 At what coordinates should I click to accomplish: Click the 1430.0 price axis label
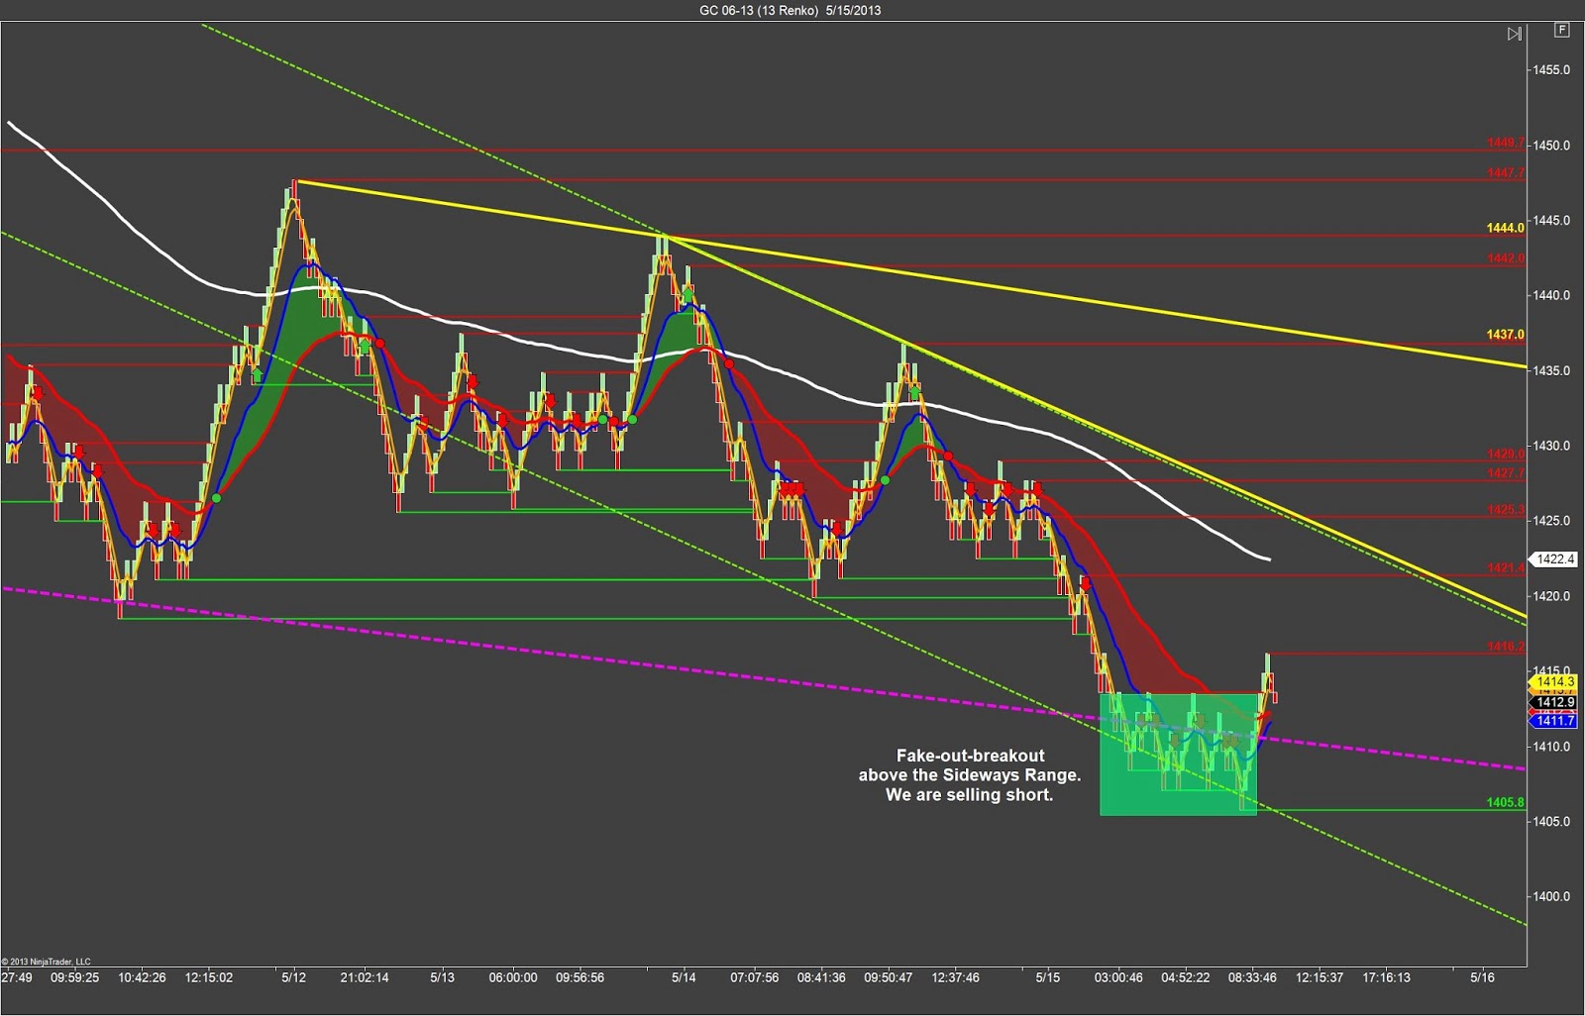[x=1551, y=447]
